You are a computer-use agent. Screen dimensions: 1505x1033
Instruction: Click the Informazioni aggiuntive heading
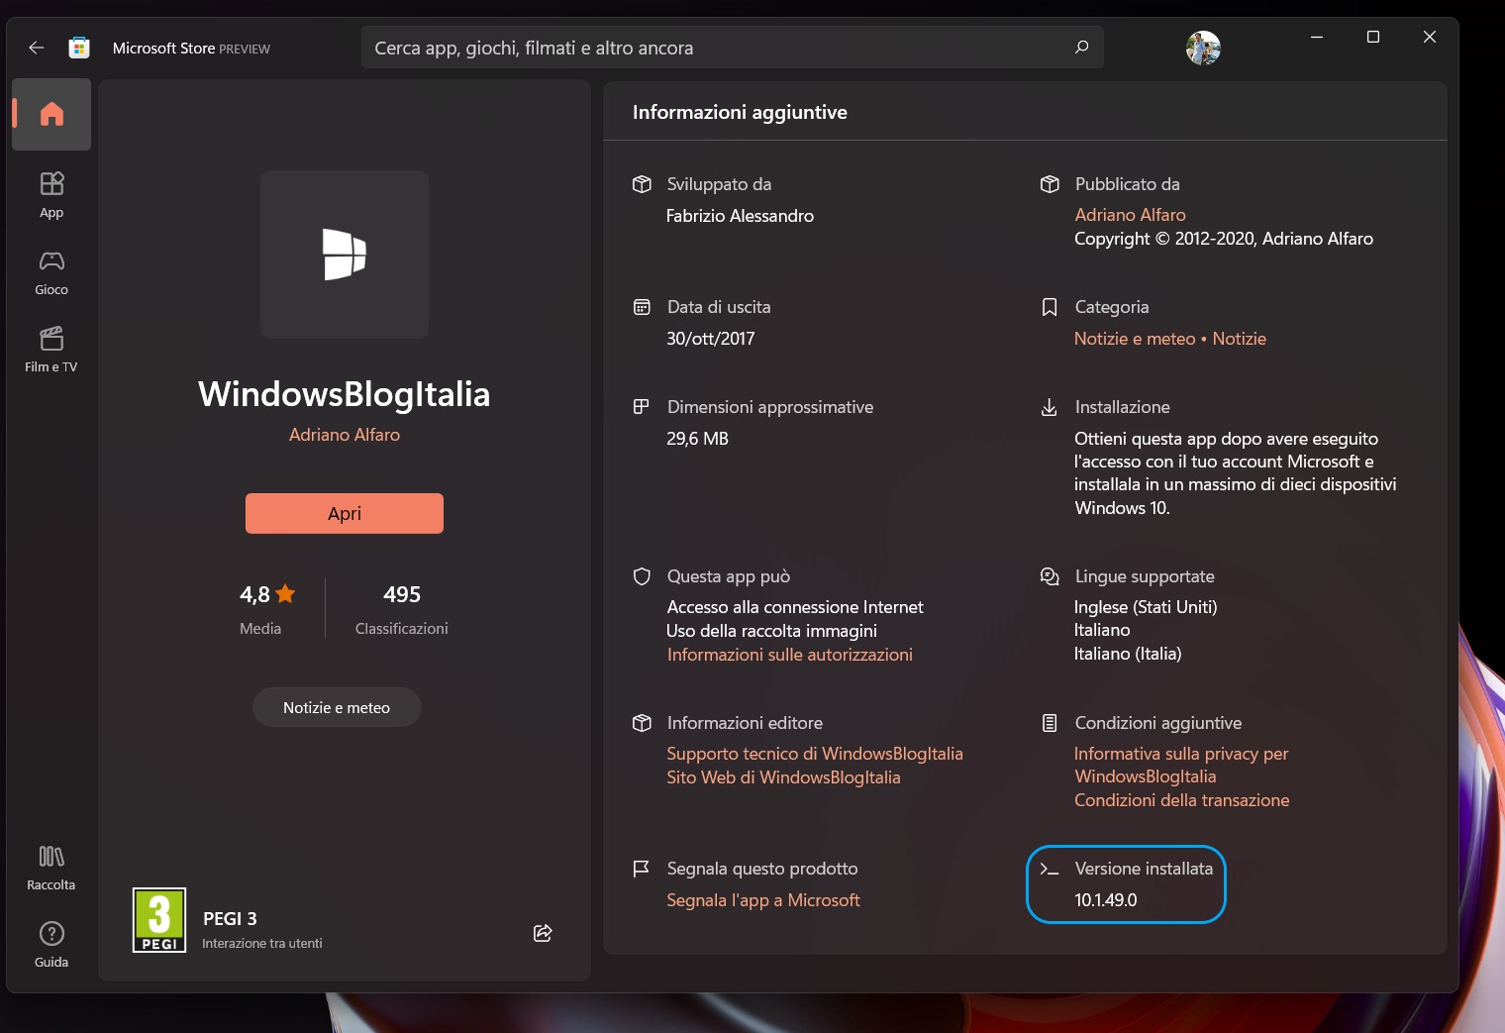740,112
